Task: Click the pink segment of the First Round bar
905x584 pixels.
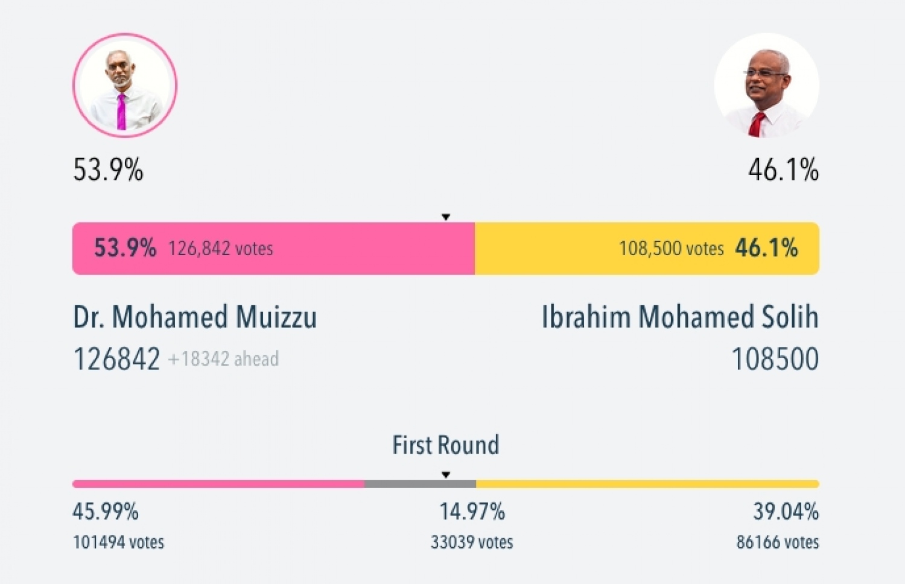Action: 217,484
